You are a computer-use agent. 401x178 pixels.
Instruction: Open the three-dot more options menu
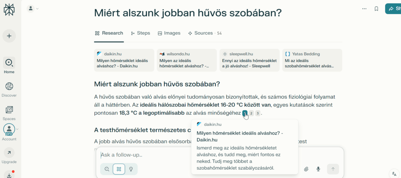(x=364, y=9)
